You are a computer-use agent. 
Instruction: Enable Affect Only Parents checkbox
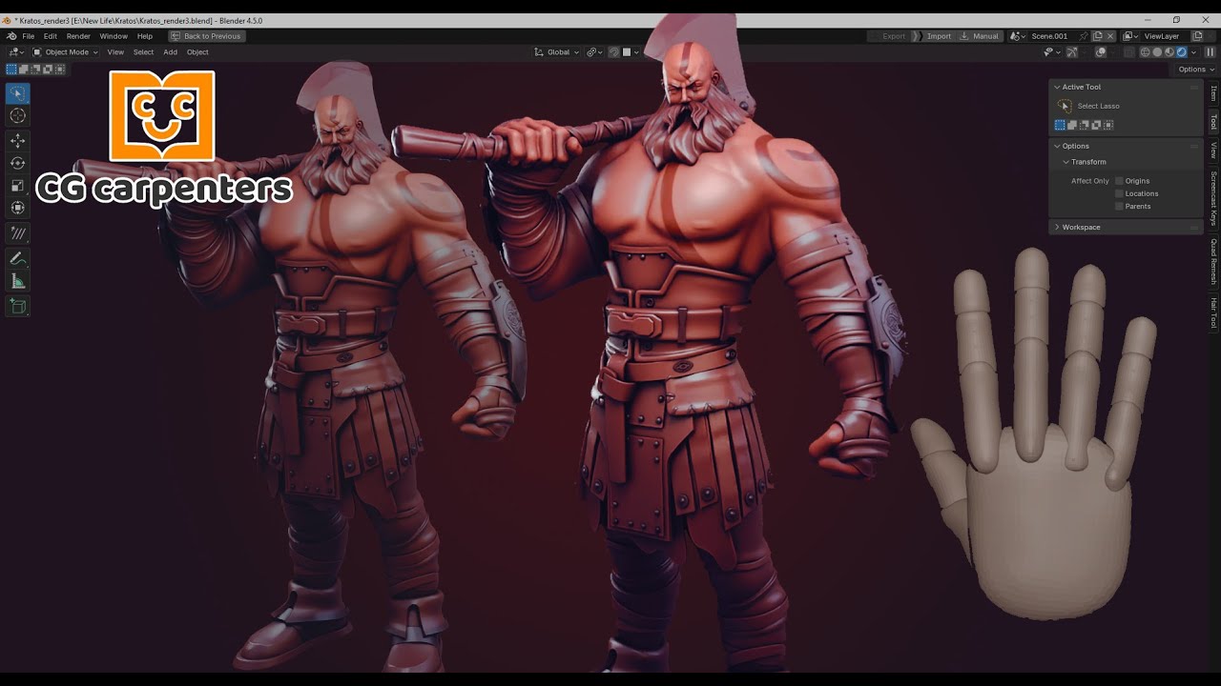pos(1119,206)
